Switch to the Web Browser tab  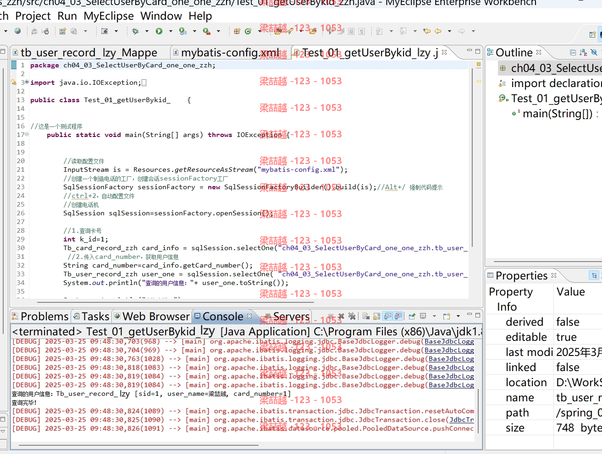click(152, 317)
